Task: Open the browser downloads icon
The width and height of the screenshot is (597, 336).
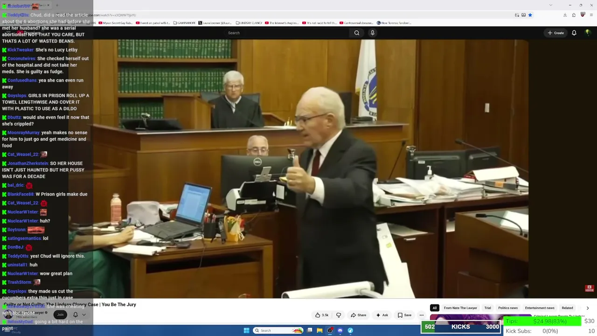Action: (x=565, y=15)
